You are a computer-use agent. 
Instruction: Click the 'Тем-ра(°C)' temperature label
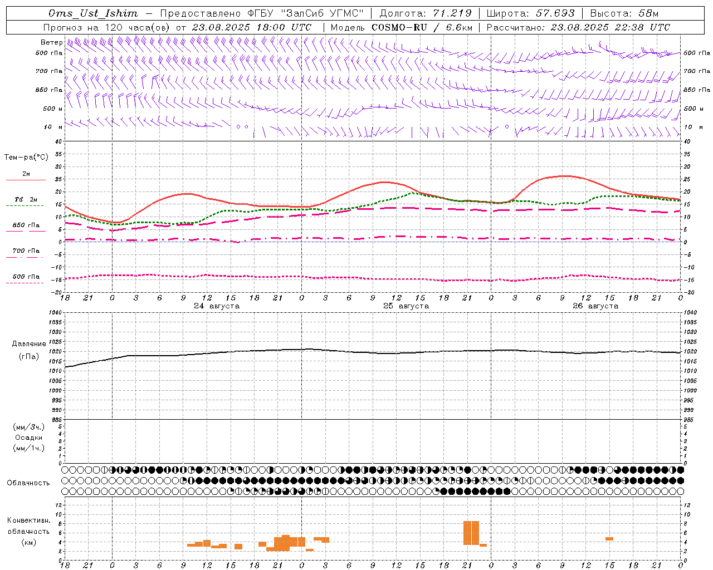point(26,157)
